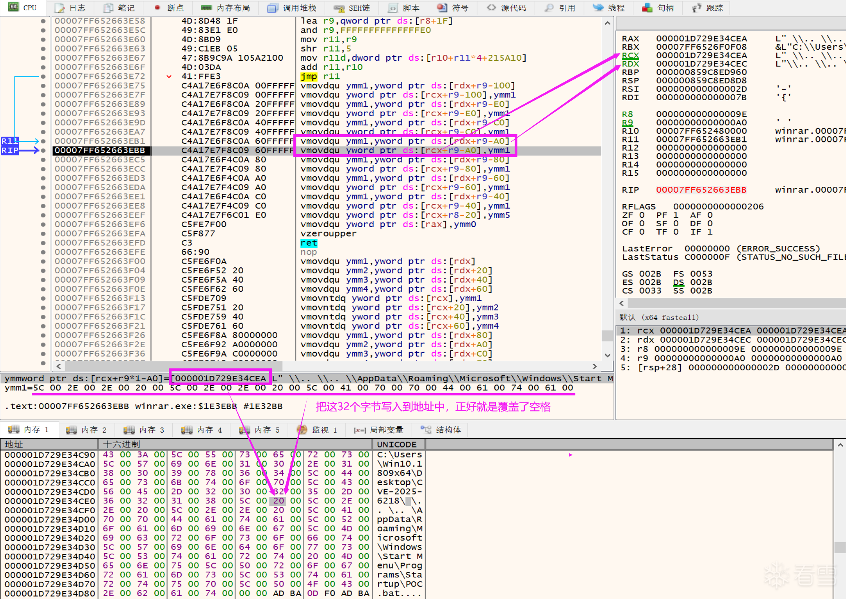Viewport: 846px width, 599px height.
Task: Click the ZF flag value
Action: click(642, 215)
